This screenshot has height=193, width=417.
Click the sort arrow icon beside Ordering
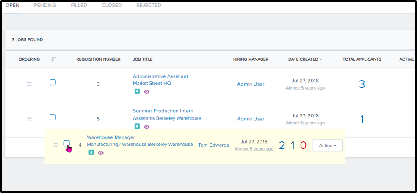pyautogui.click(x=53, y=59)
